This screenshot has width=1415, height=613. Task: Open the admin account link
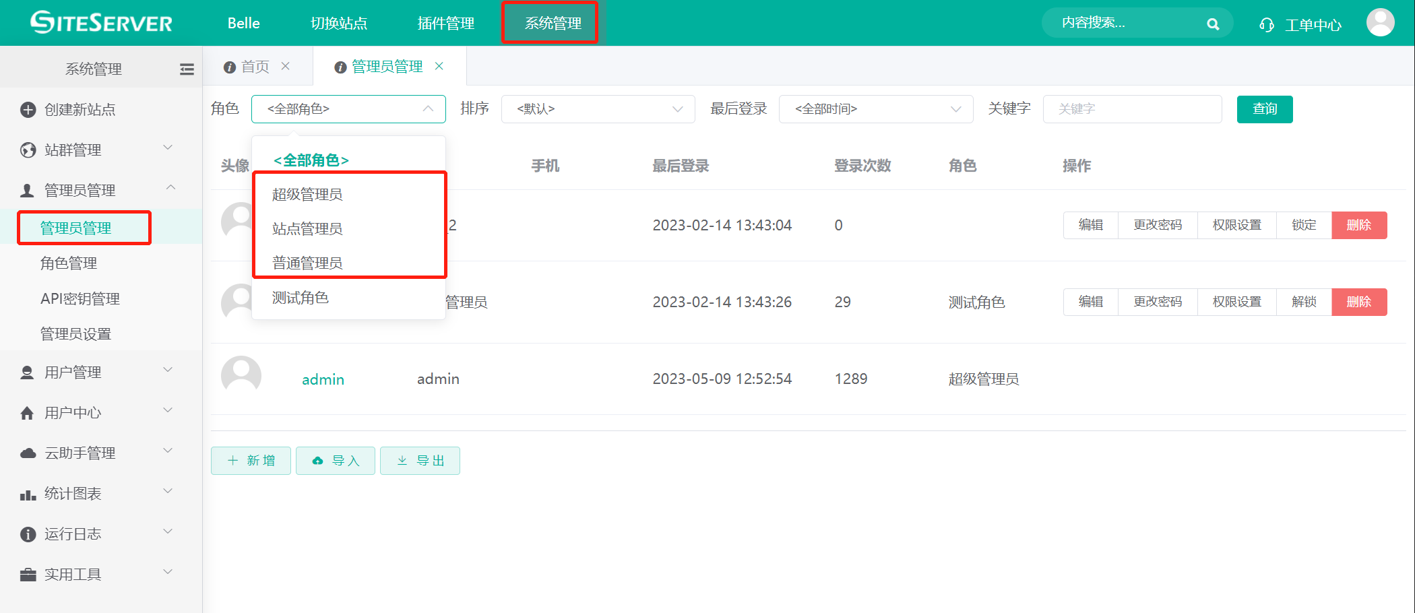(323, 379)
